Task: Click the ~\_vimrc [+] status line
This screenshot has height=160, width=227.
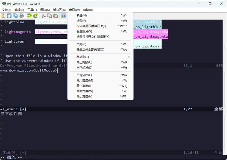Action: tap(111, 109)
